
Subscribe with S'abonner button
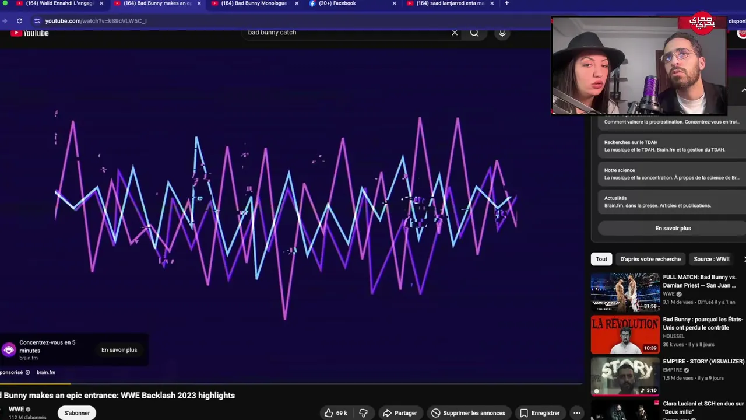[x=77, y=413]
